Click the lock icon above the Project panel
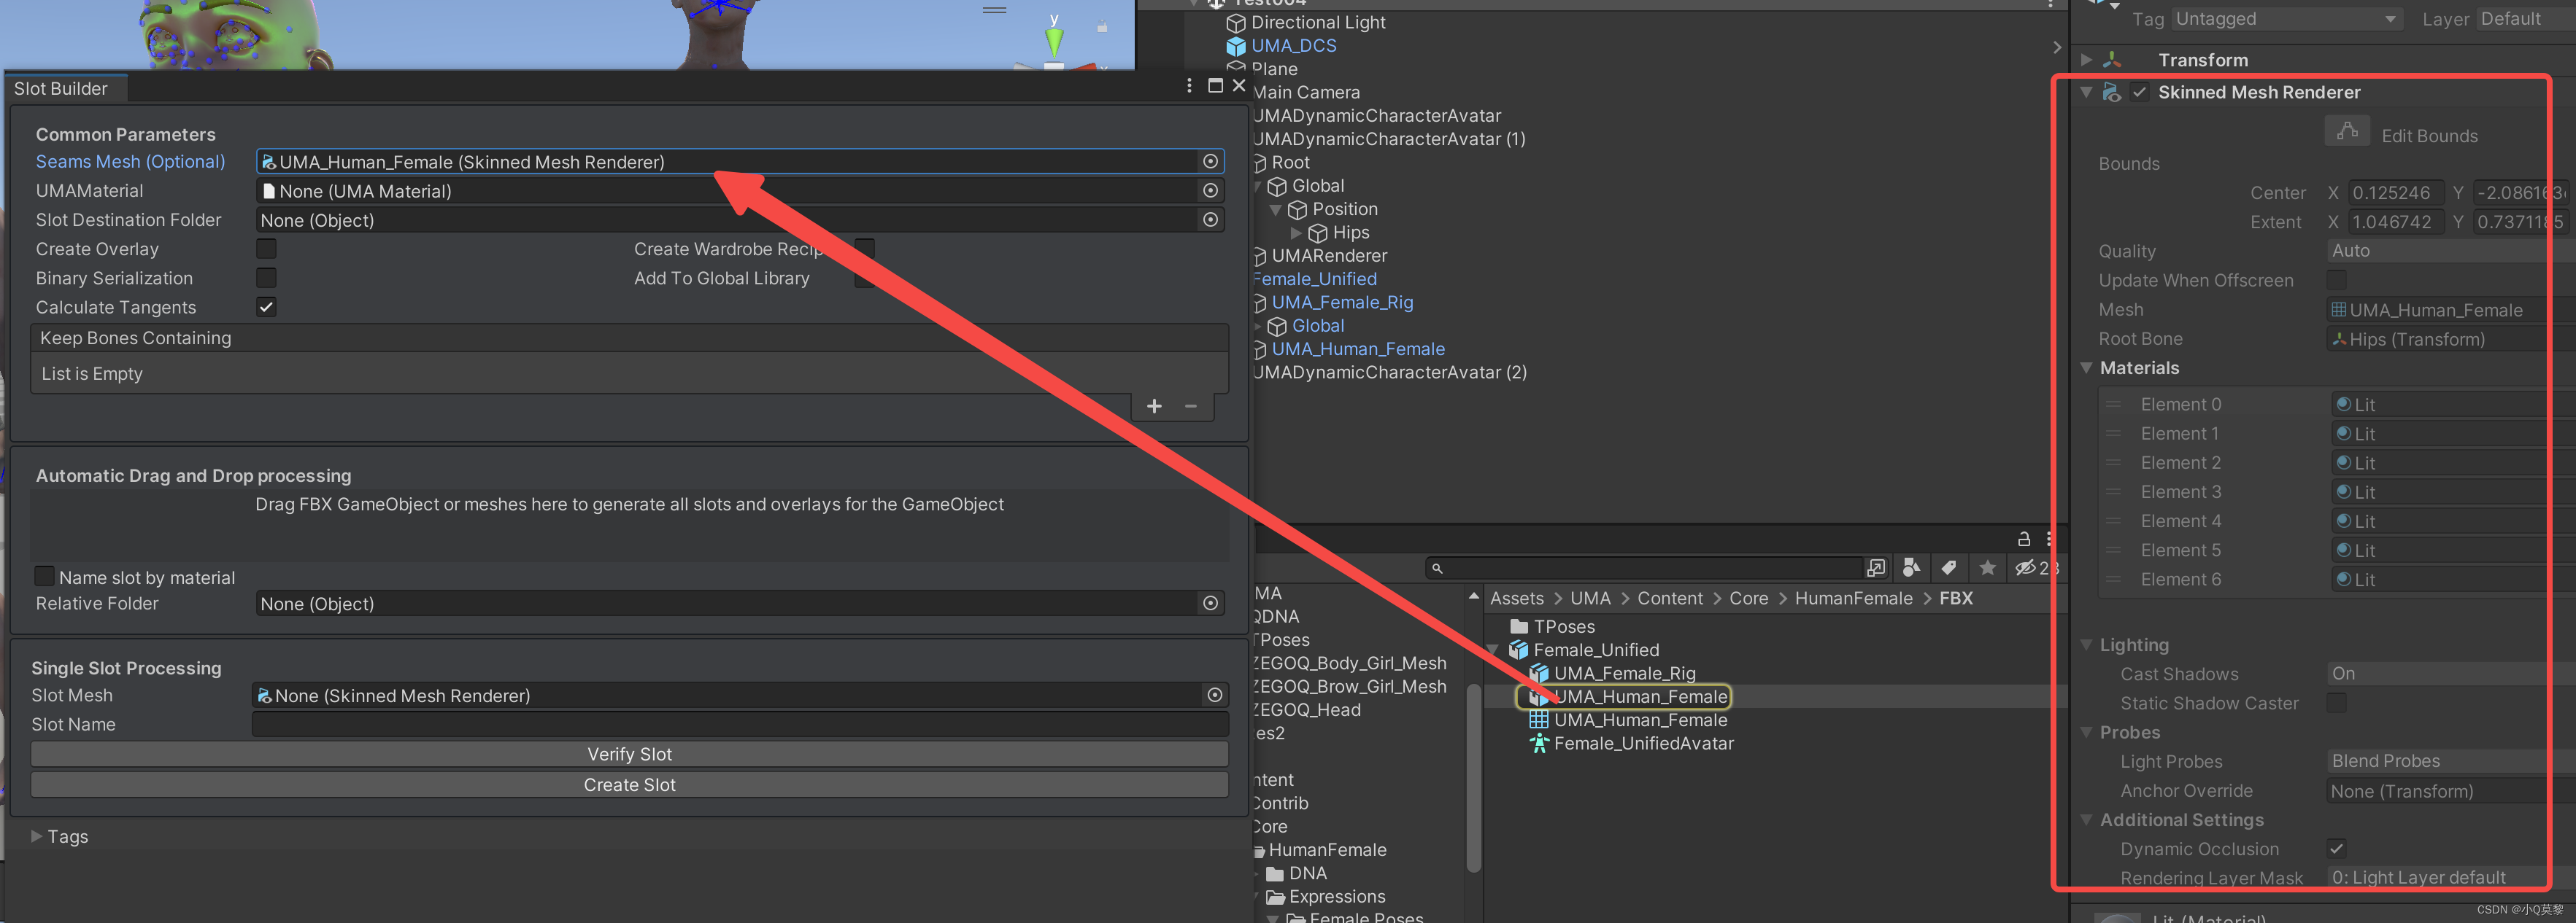This screenshot has height=923, width=2576. coord(2024,538)
